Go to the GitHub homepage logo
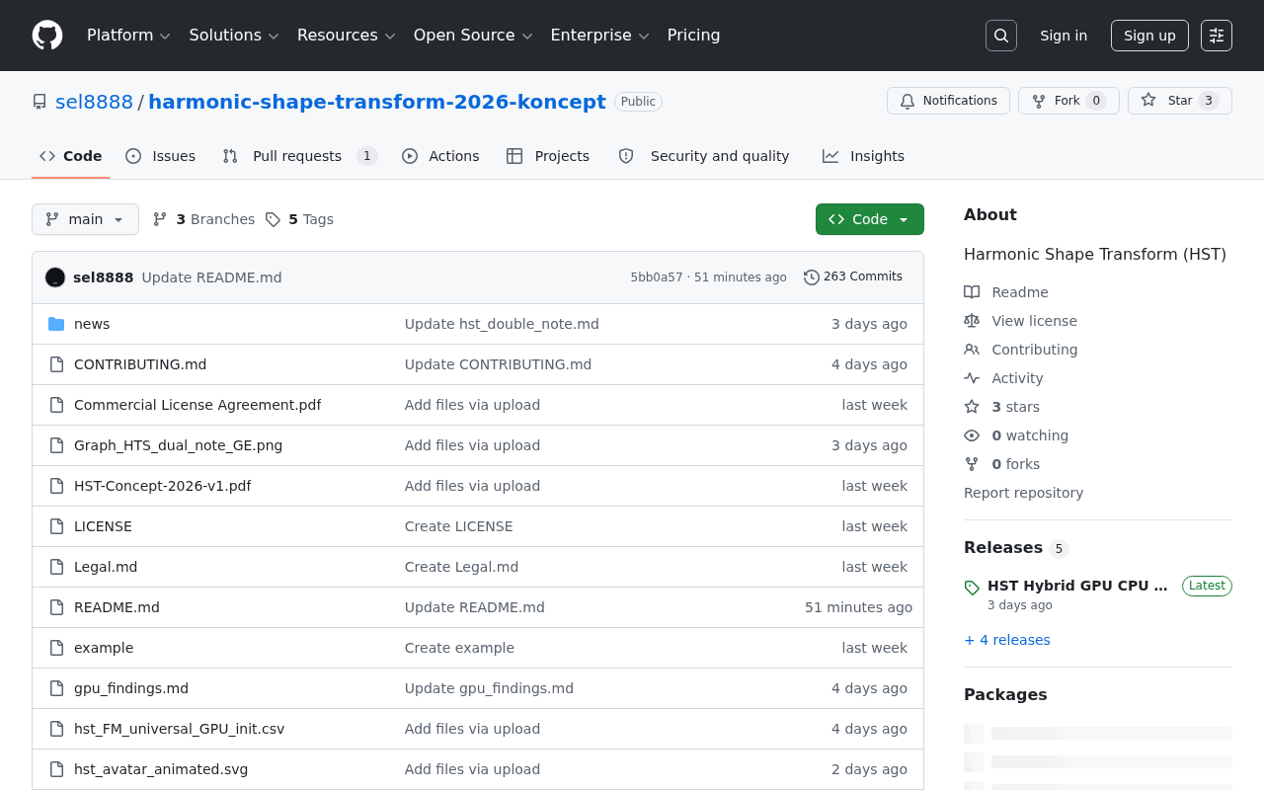Viewport: 1264px width, 790px height. click(x=47, y=36)
